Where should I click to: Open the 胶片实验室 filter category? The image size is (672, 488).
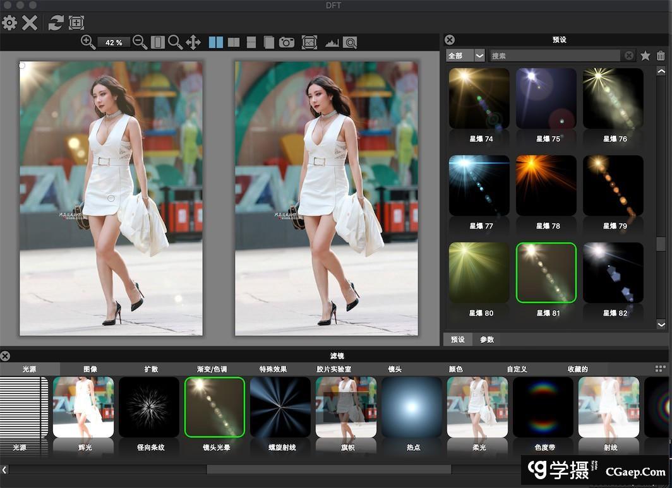tap(333, 369)
